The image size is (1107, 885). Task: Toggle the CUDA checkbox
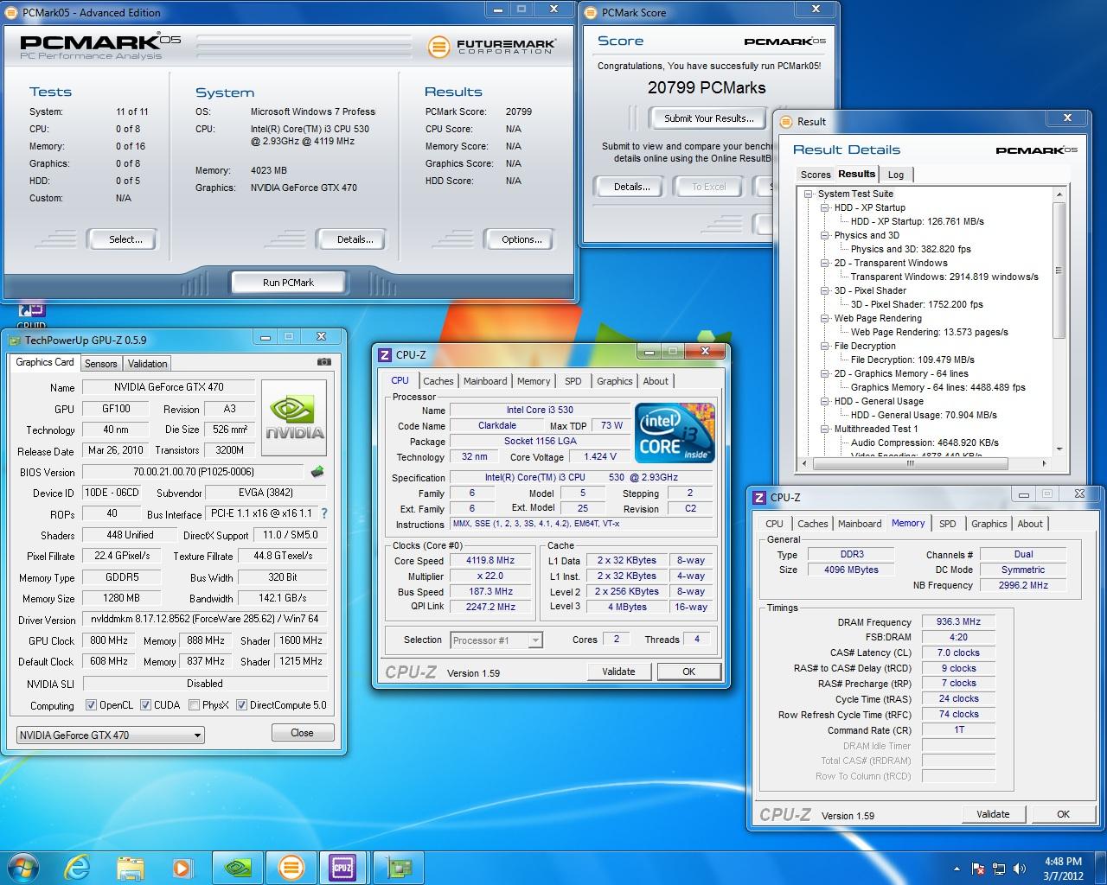(x=146, y=705)
